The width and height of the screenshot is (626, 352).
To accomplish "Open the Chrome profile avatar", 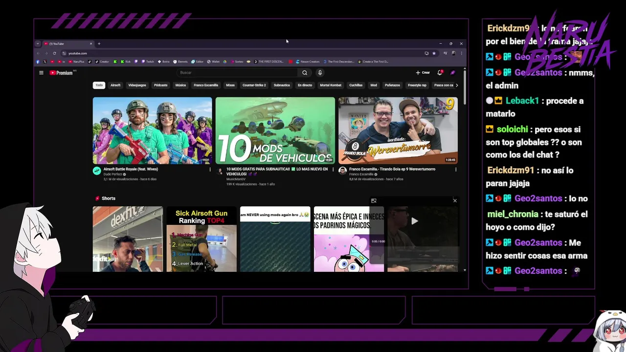I will pyautogui.click(x=453, y=53).
